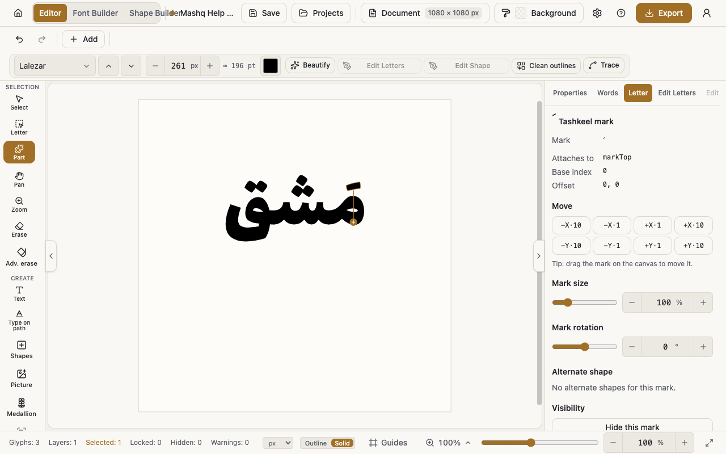Open the Properties panel tab
Viewport: 726px width, 454px height.
click(570, 93)
